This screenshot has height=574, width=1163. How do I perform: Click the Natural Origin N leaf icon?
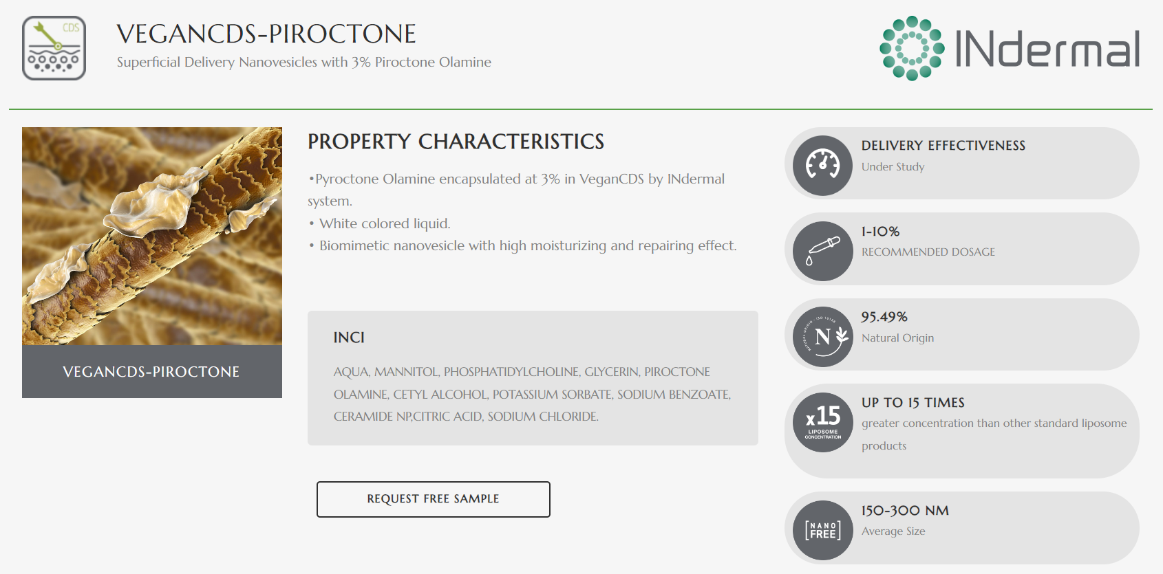click(823, 337)
